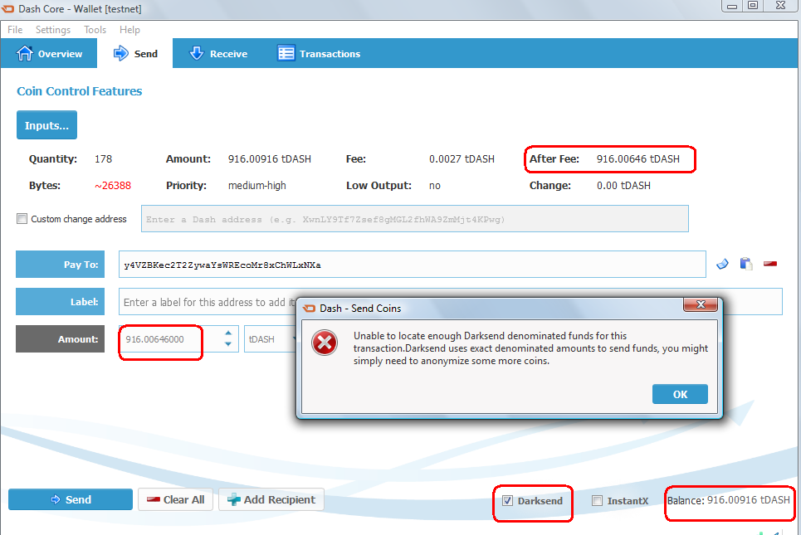The image size is (801, 535).
Task: Open the Overview tab
Action: click(x=49, y=53)
